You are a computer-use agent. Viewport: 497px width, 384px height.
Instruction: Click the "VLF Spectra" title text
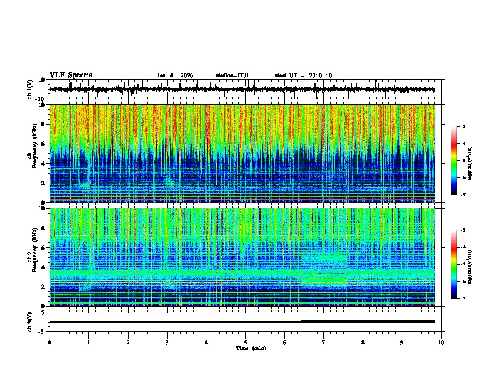click(x=71, y=75)
